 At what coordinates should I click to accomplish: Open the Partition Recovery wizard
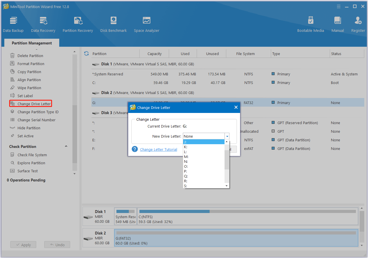78,24
